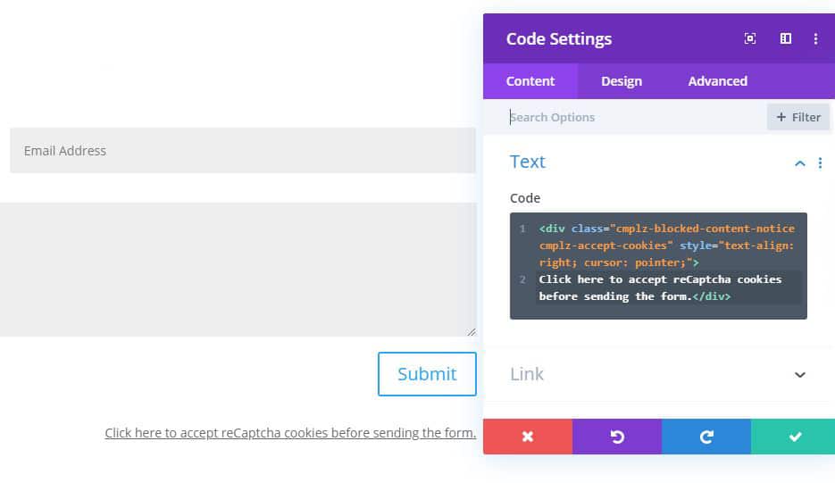Click the snap modal to sidebar icon
Screen dimensions: 835x483
(x=786, y=38)
